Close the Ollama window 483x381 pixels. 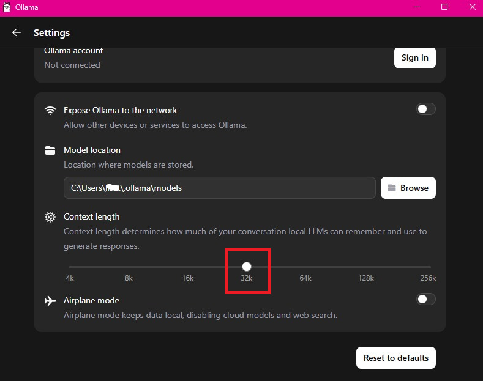pyautogui.click(x=472, y=7)
